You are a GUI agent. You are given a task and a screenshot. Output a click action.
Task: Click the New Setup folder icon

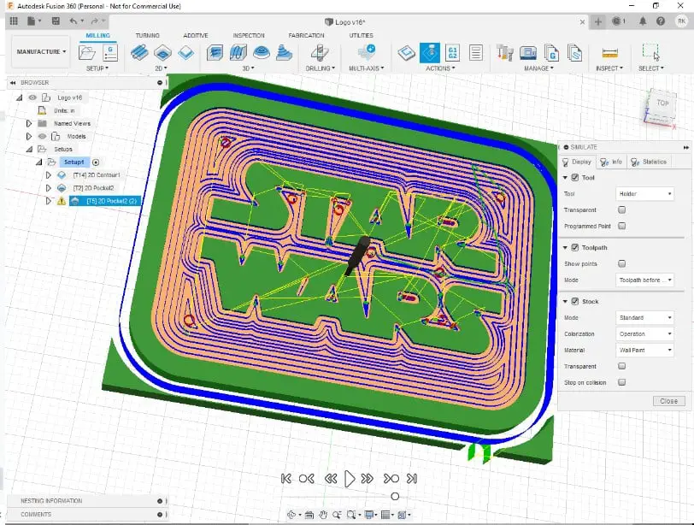(87, 53)
